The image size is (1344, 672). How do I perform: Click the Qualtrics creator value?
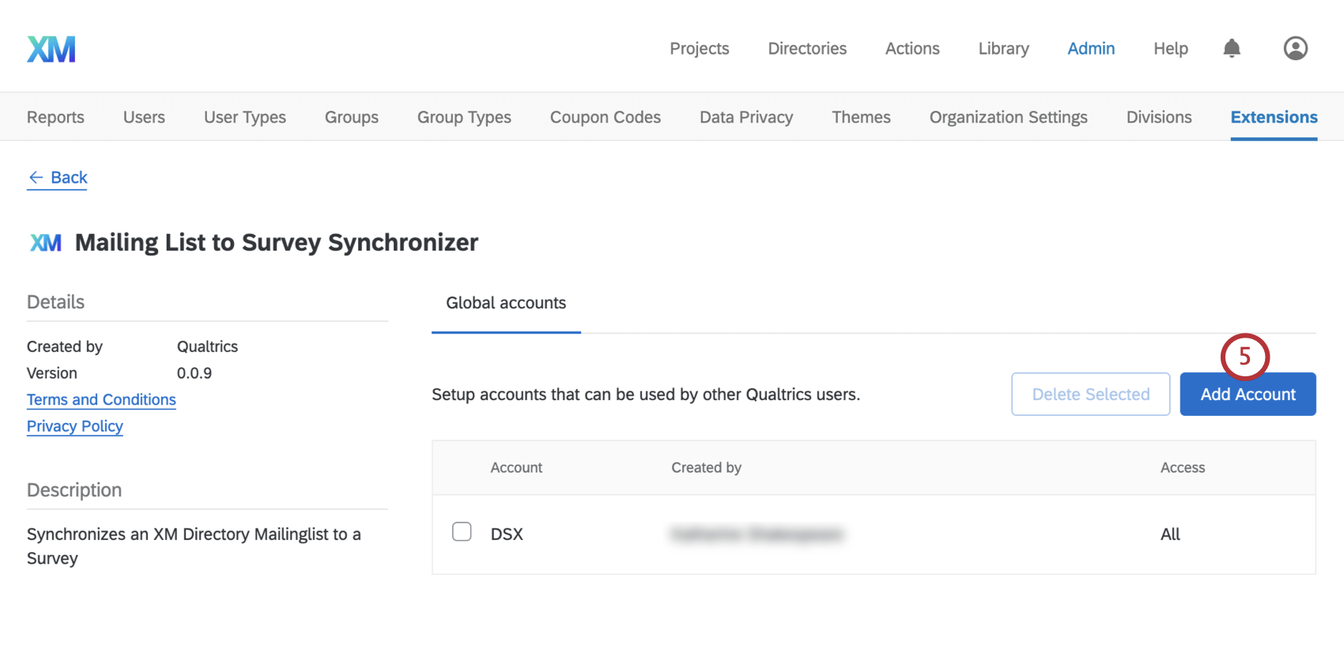(x=207, y=346)
